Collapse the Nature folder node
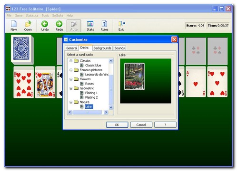Image resolution: width=237 pixels, height=171 pixels. [71, 102]
